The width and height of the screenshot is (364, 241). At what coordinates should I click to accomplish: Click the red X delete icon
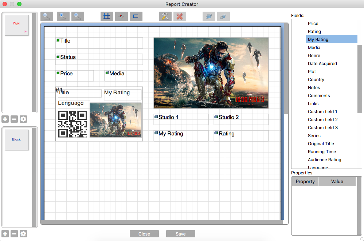(180, 16)
